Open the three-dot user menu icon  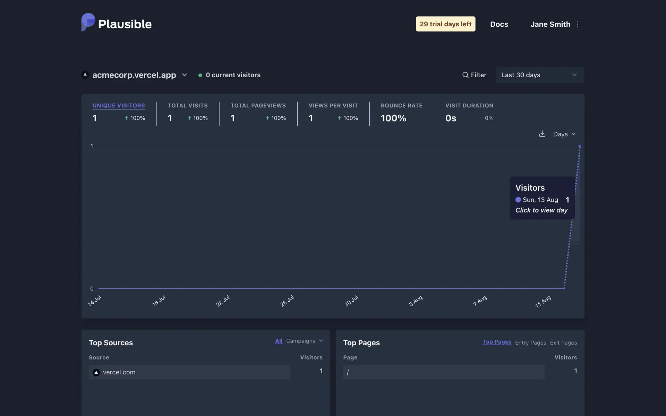577,24
